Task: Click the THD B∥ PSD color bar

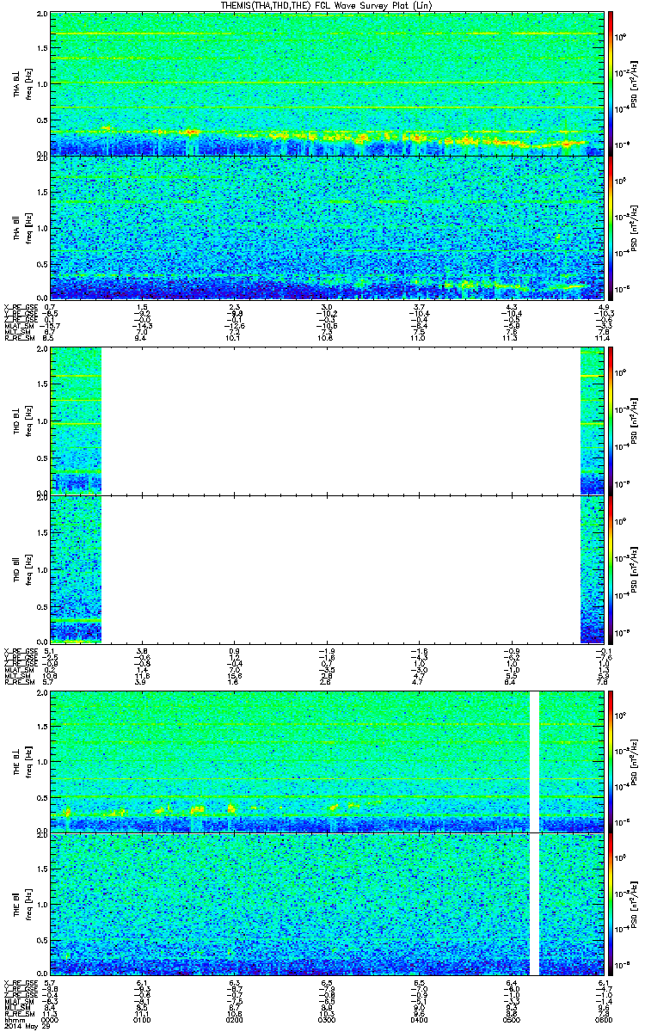Action: click(611, 568)
